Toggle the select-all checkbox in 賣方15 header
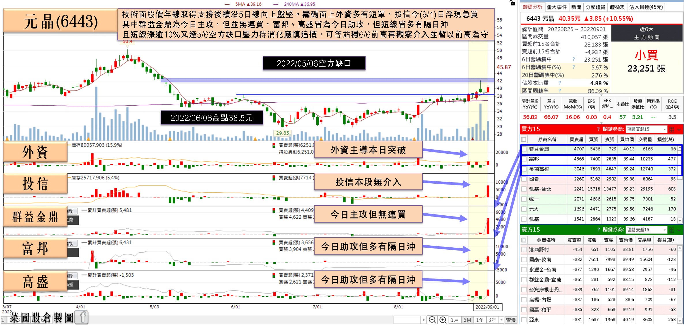The image size is (684, 333). click(524, 240)
